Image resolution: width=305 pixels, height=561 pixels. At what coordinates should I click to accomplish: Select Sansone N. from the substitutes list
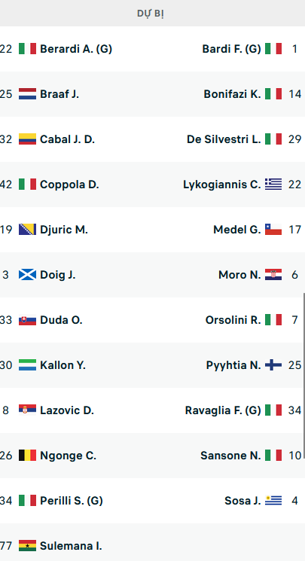tap(230, 455)
